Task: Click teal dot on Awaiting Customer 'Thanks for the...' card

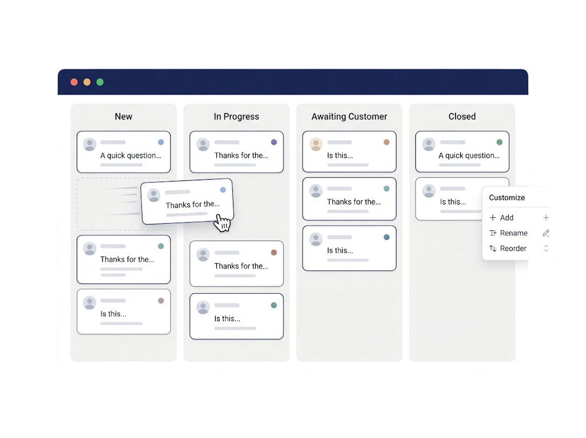Action: (386, 188)
